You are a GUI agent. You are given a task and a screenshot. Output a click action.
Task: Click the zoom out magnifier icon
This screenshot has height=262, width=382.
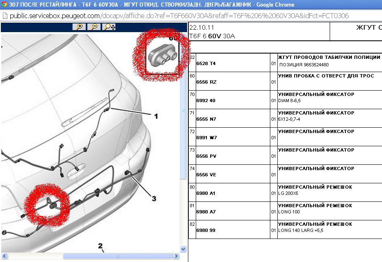click(x=94, y=27)
